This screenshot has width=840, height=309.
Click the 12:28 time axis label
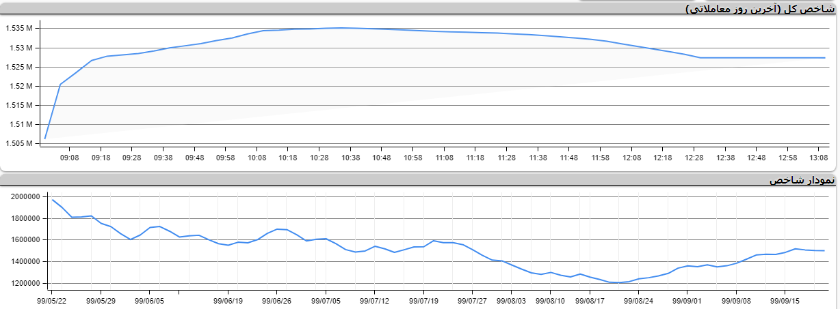pos(694,158)
